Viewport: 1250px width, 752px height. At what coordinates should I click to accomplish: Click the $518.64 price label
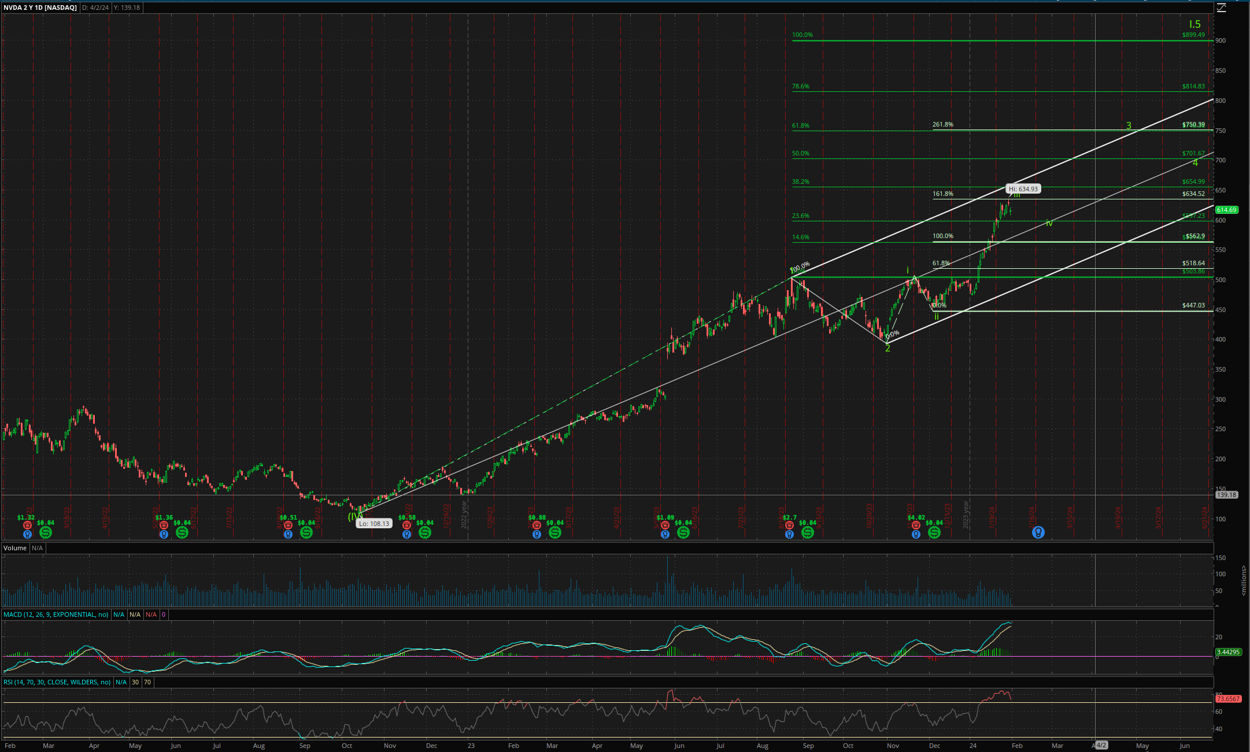tap(1193, 263)
